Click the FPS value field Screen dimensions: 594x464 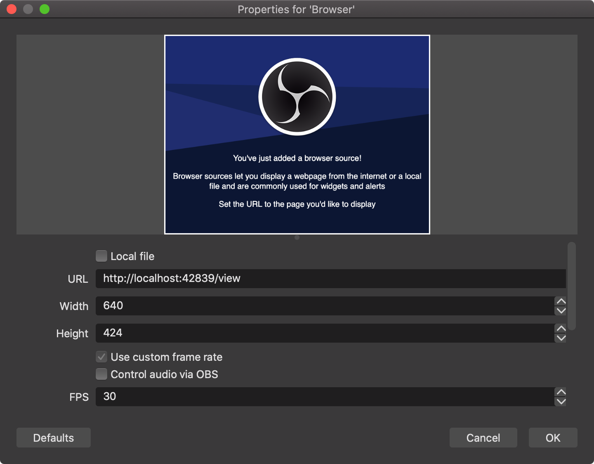coord(325,397)
